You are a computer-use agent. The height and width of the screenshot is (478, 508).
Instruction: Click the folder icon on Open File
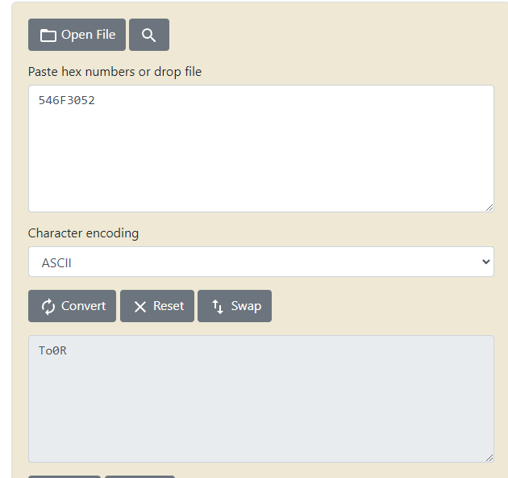pyautogui.click(x=48, y=36)
